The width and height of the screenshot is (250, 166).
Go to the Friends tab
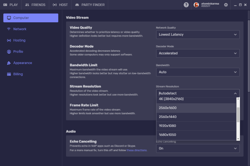click(x=35, y=5)
